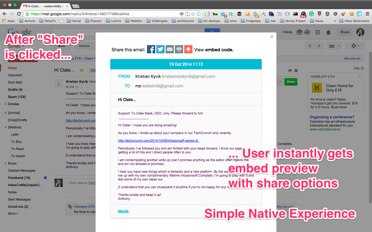This screenshot has height=232, width=372.
Task: Reload page in browser toolbar
Action: [x=19, y=14]
